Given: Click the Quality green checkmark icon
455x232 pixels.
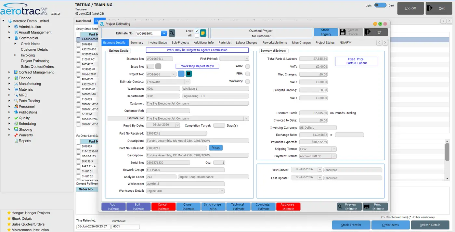Looking at the screenshot, I should [16, 118].
